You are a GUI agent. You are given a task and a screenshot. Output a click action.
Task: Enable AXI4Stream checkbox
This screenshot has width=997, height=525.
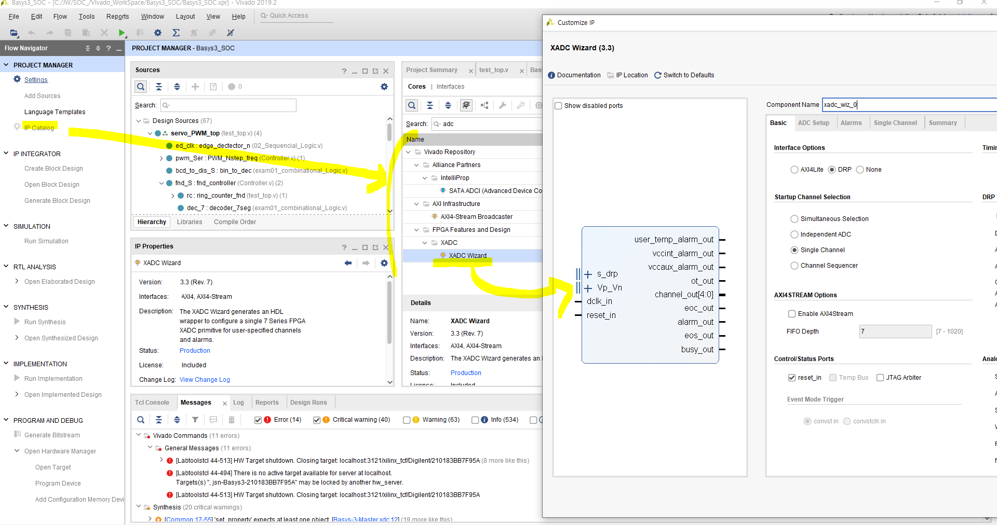(x=792, y=314)
